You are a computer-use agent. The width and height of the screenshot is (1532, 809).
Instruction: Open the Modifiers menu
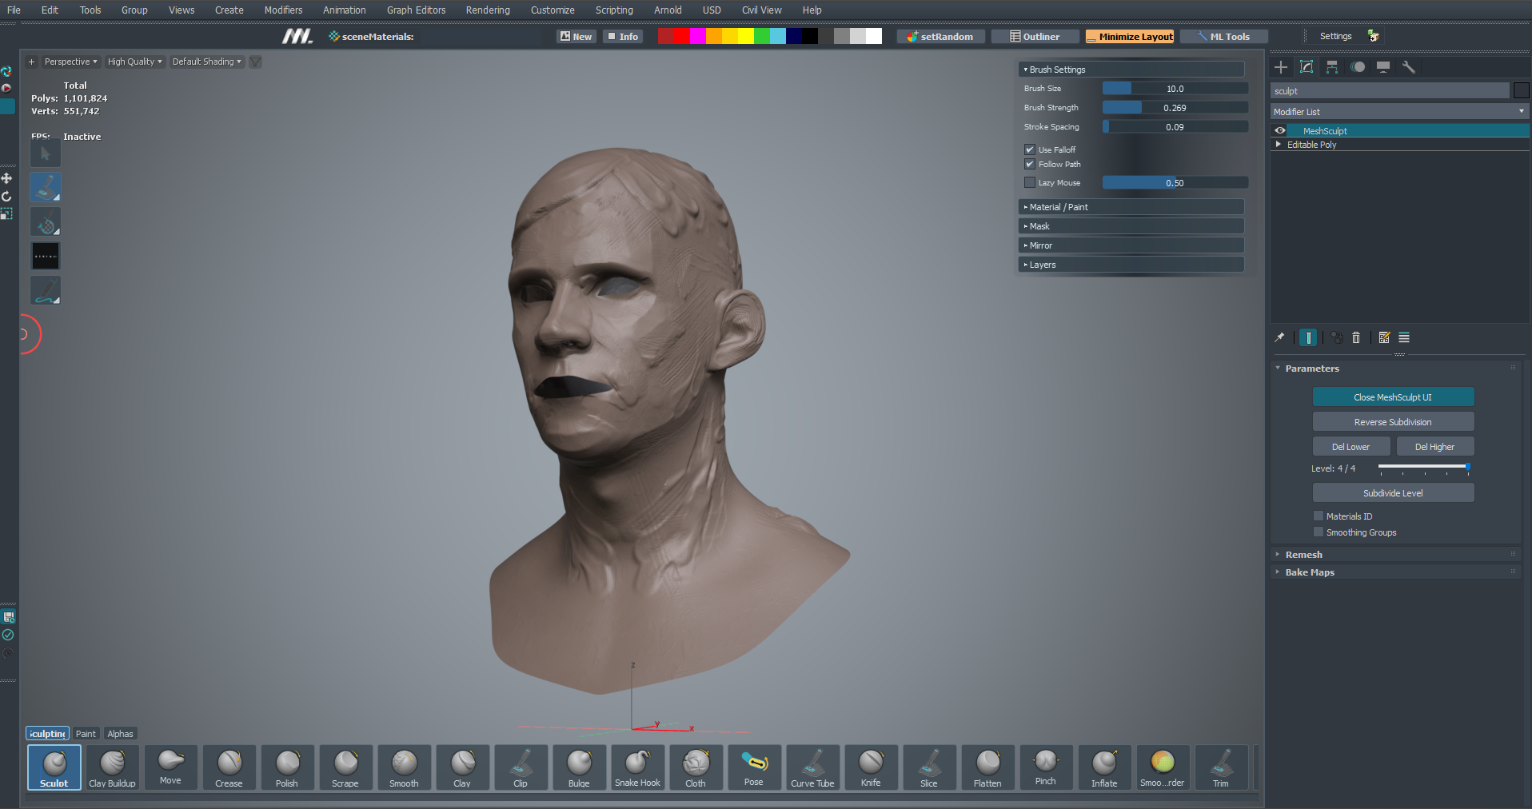pos(283,10)
